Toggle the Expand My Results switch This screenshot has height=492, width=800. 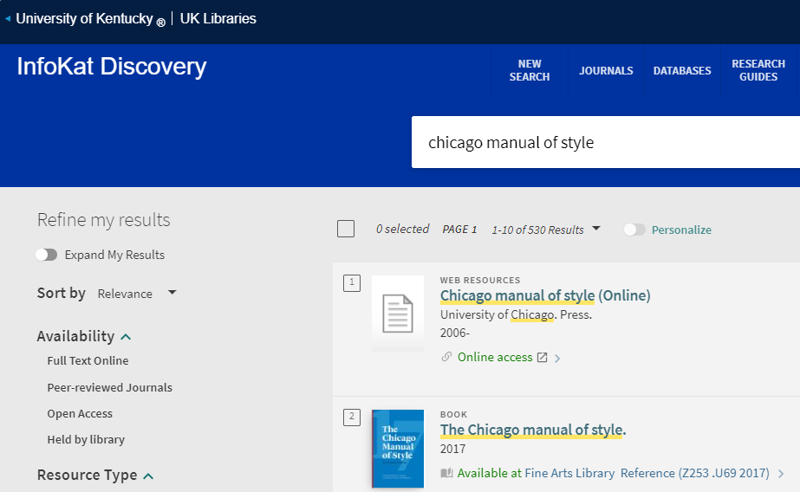47,255
